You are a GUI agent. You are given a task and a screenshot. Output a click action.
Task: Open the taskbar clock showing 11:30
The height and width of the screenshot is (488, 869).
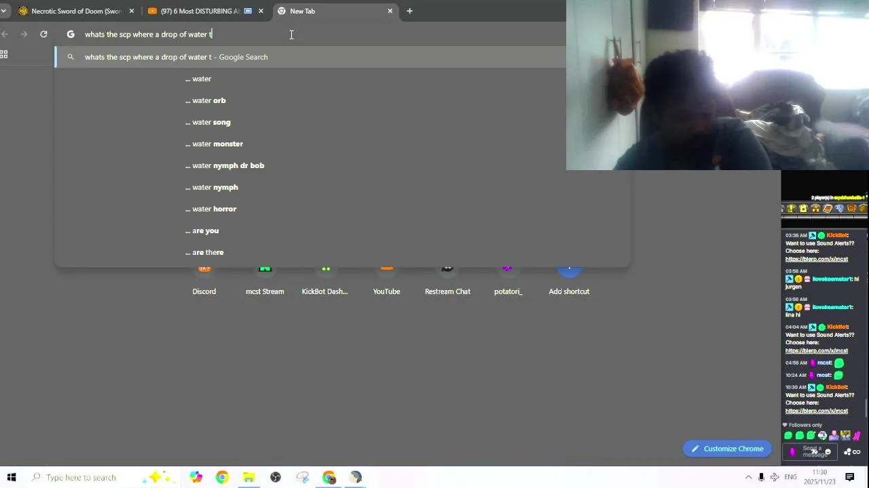[x=820, y=477]
